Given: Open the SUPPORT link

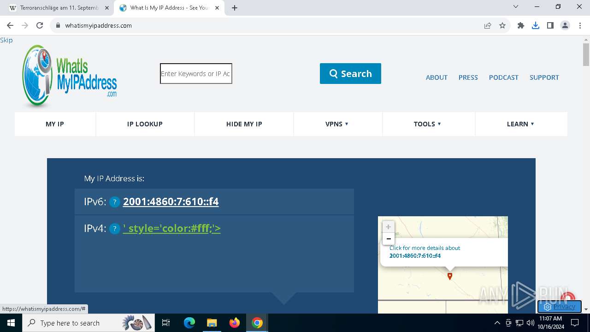Looking at the screenshot, I should [544, 77].
